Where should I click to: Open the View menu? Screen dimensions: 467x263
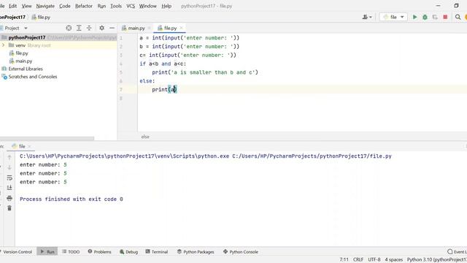[x=26, y=6]
